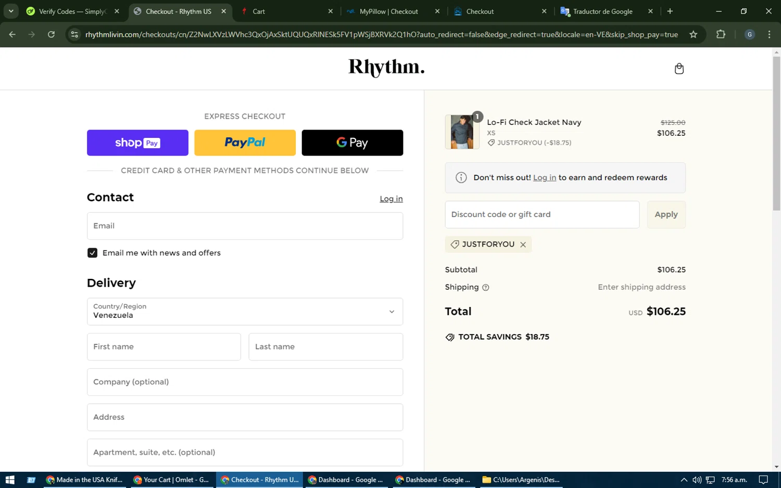The image size is (781, 488).
Task: Close the MyPillow Checkout tab
Action: [437, 11]
